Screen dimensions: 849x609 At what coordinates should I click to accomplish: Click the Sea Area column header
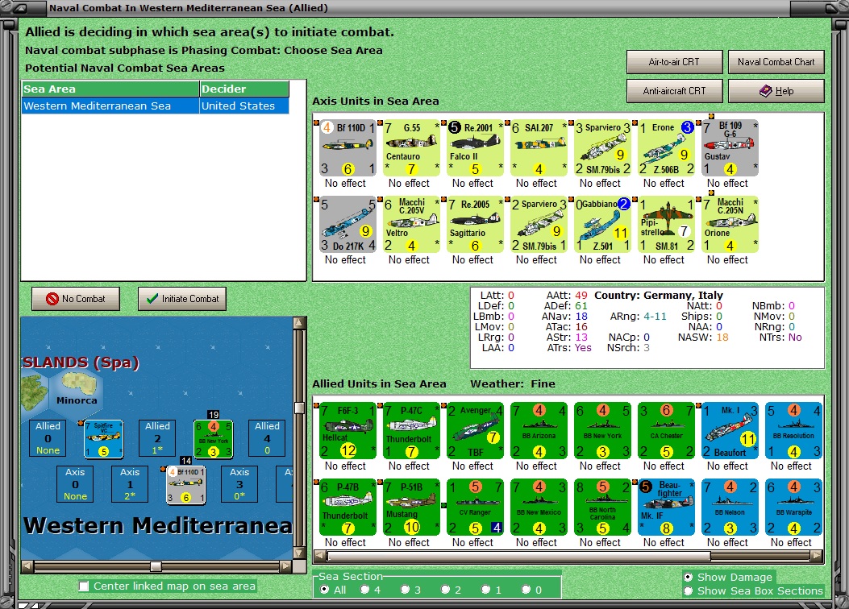[110, 89]
